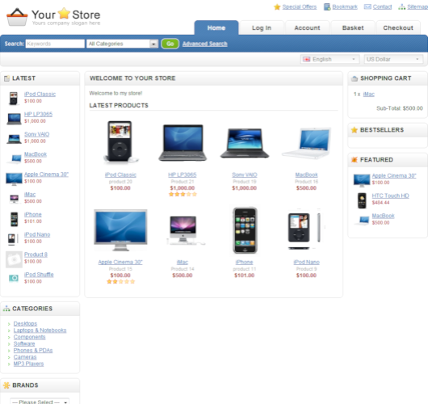Switch to the Home tab
428x404 pixels.
tap(216, 27)
